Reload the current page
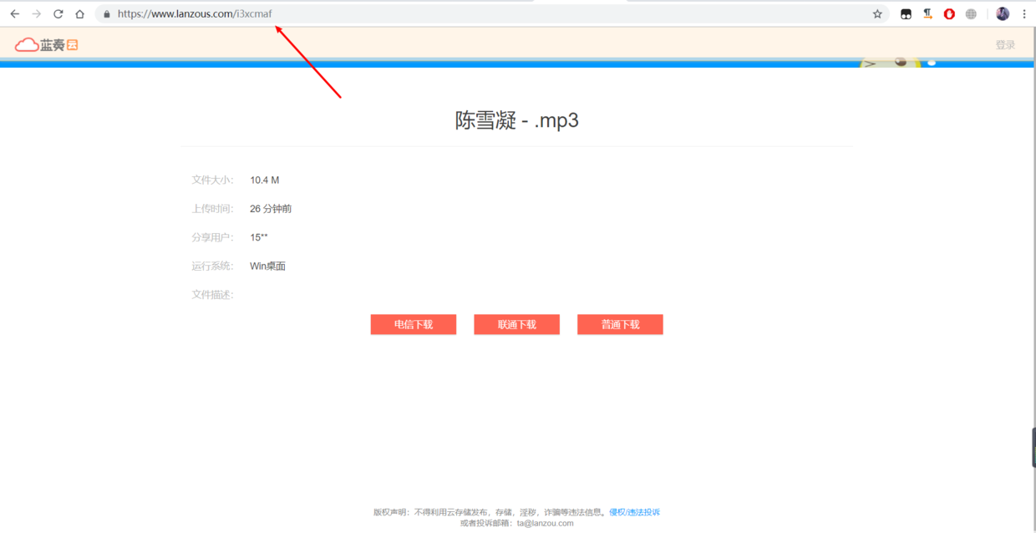1036x533 pixels. (x=58, y=14)
